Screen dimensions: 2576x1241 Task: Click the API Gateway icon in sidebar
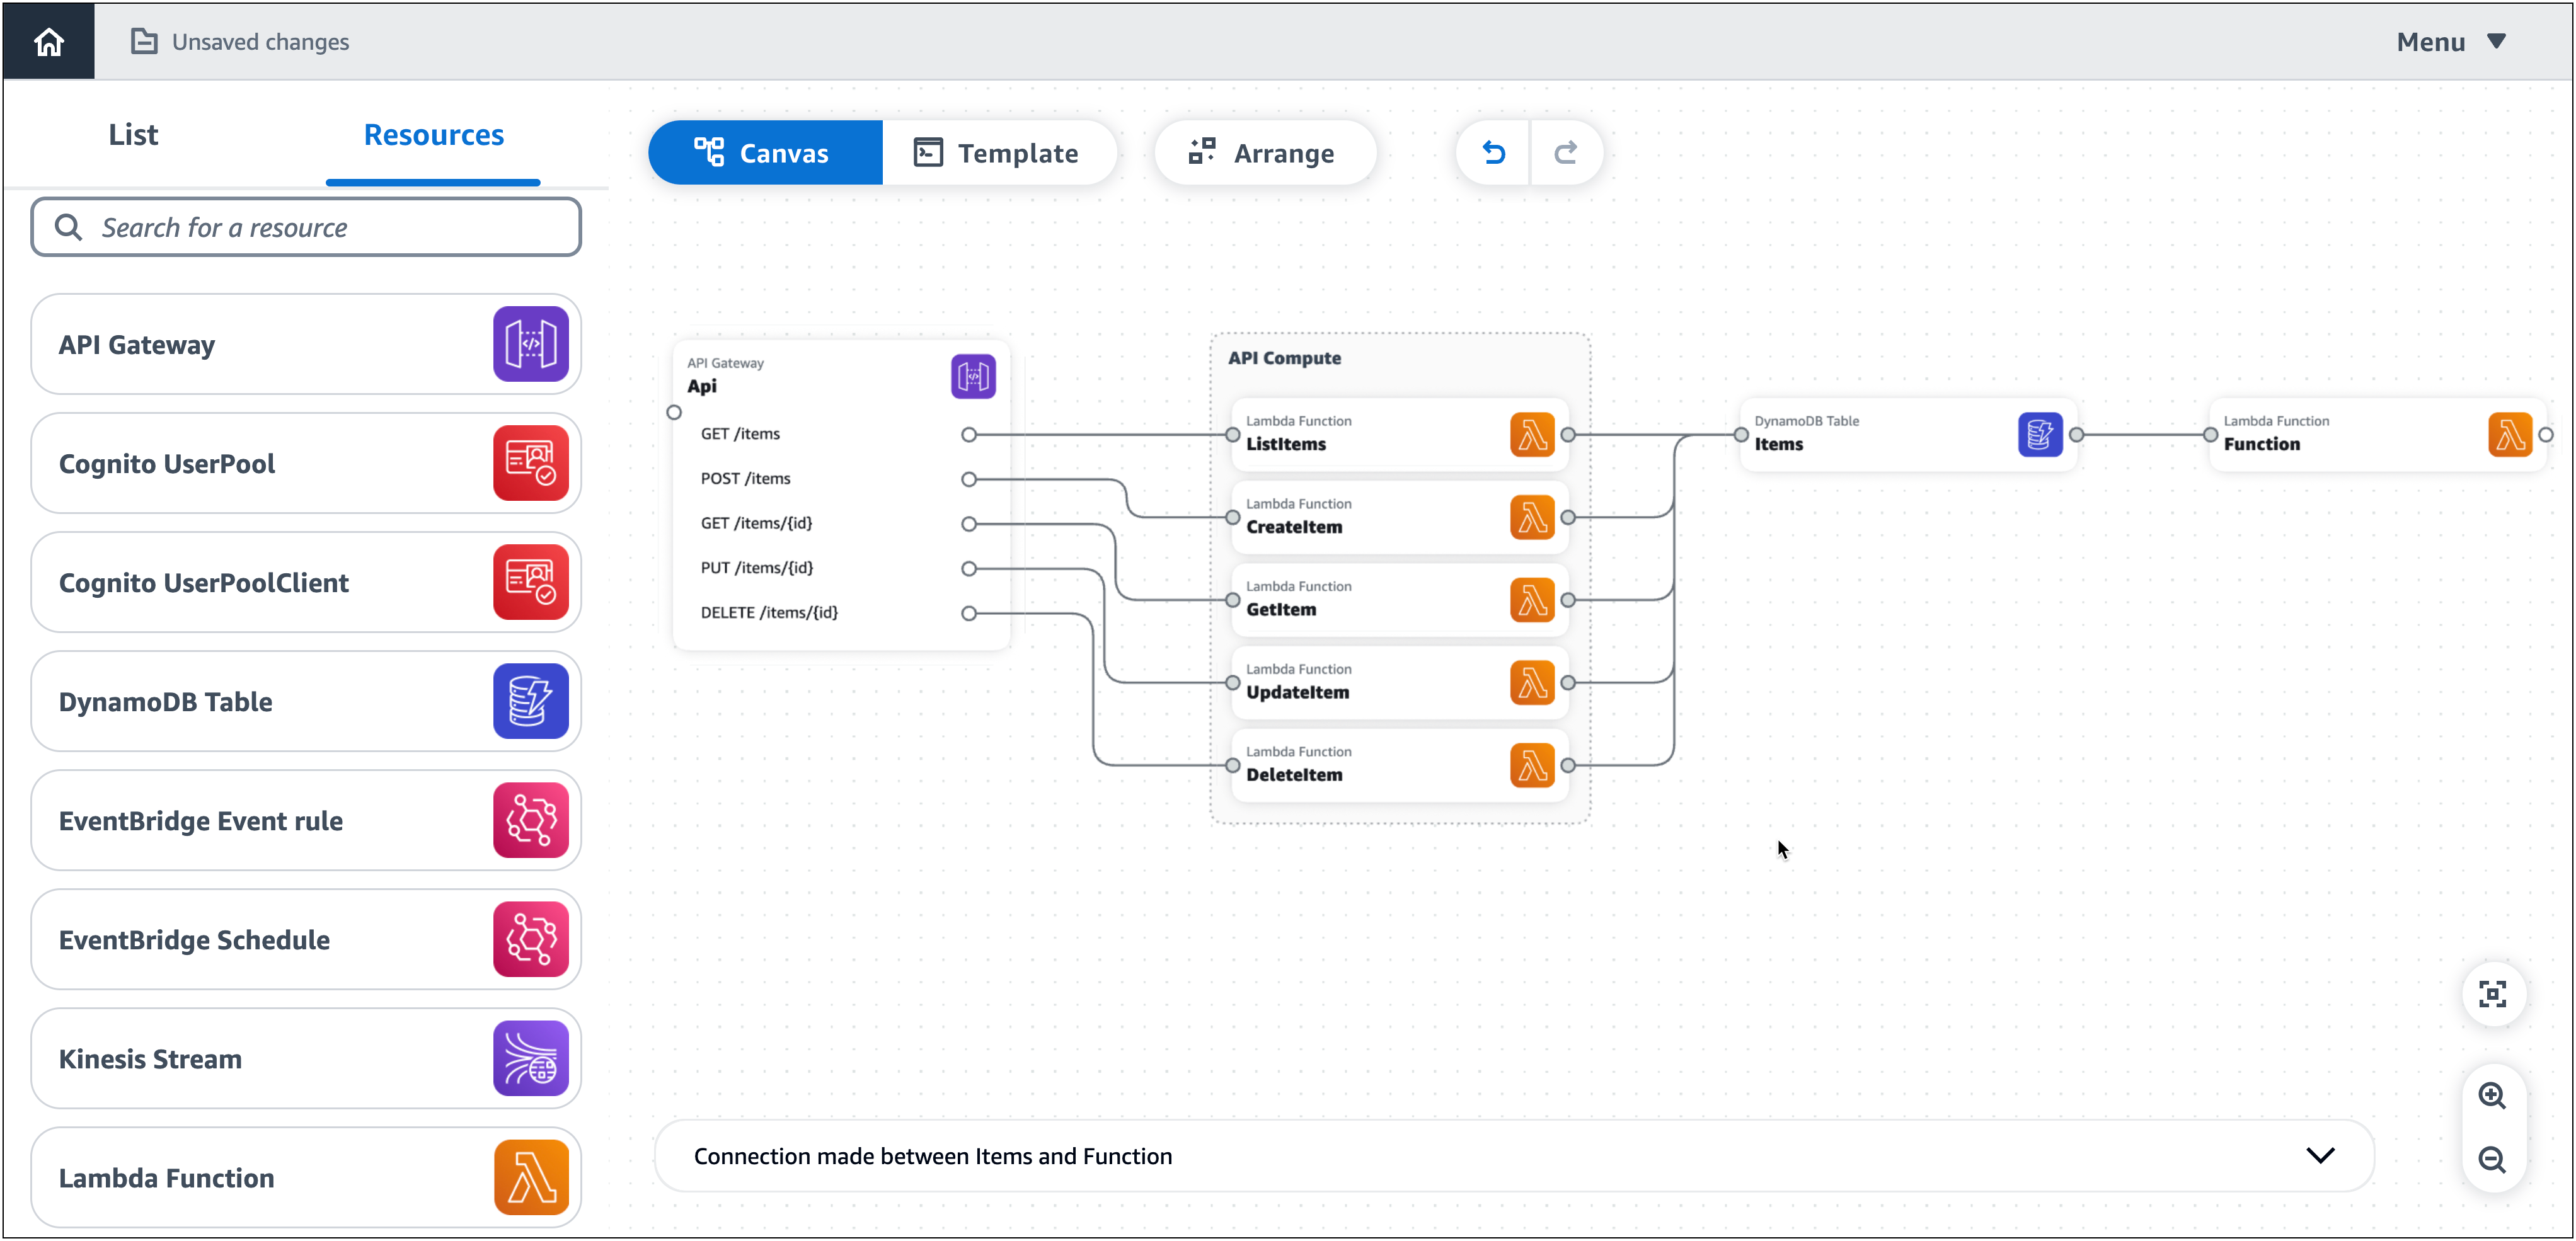pos(531,345)
